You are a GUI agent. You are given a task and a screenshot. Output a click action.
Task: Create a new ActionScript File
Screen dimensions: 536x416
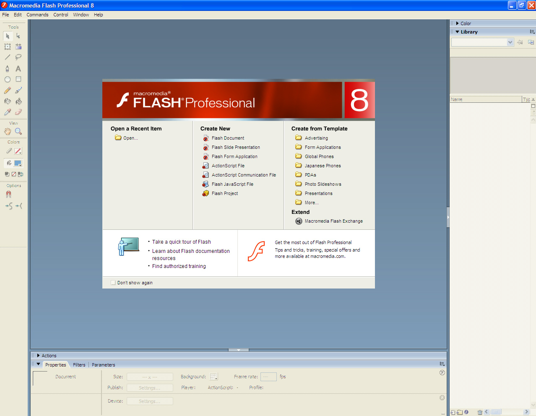[x=228, y=166]
